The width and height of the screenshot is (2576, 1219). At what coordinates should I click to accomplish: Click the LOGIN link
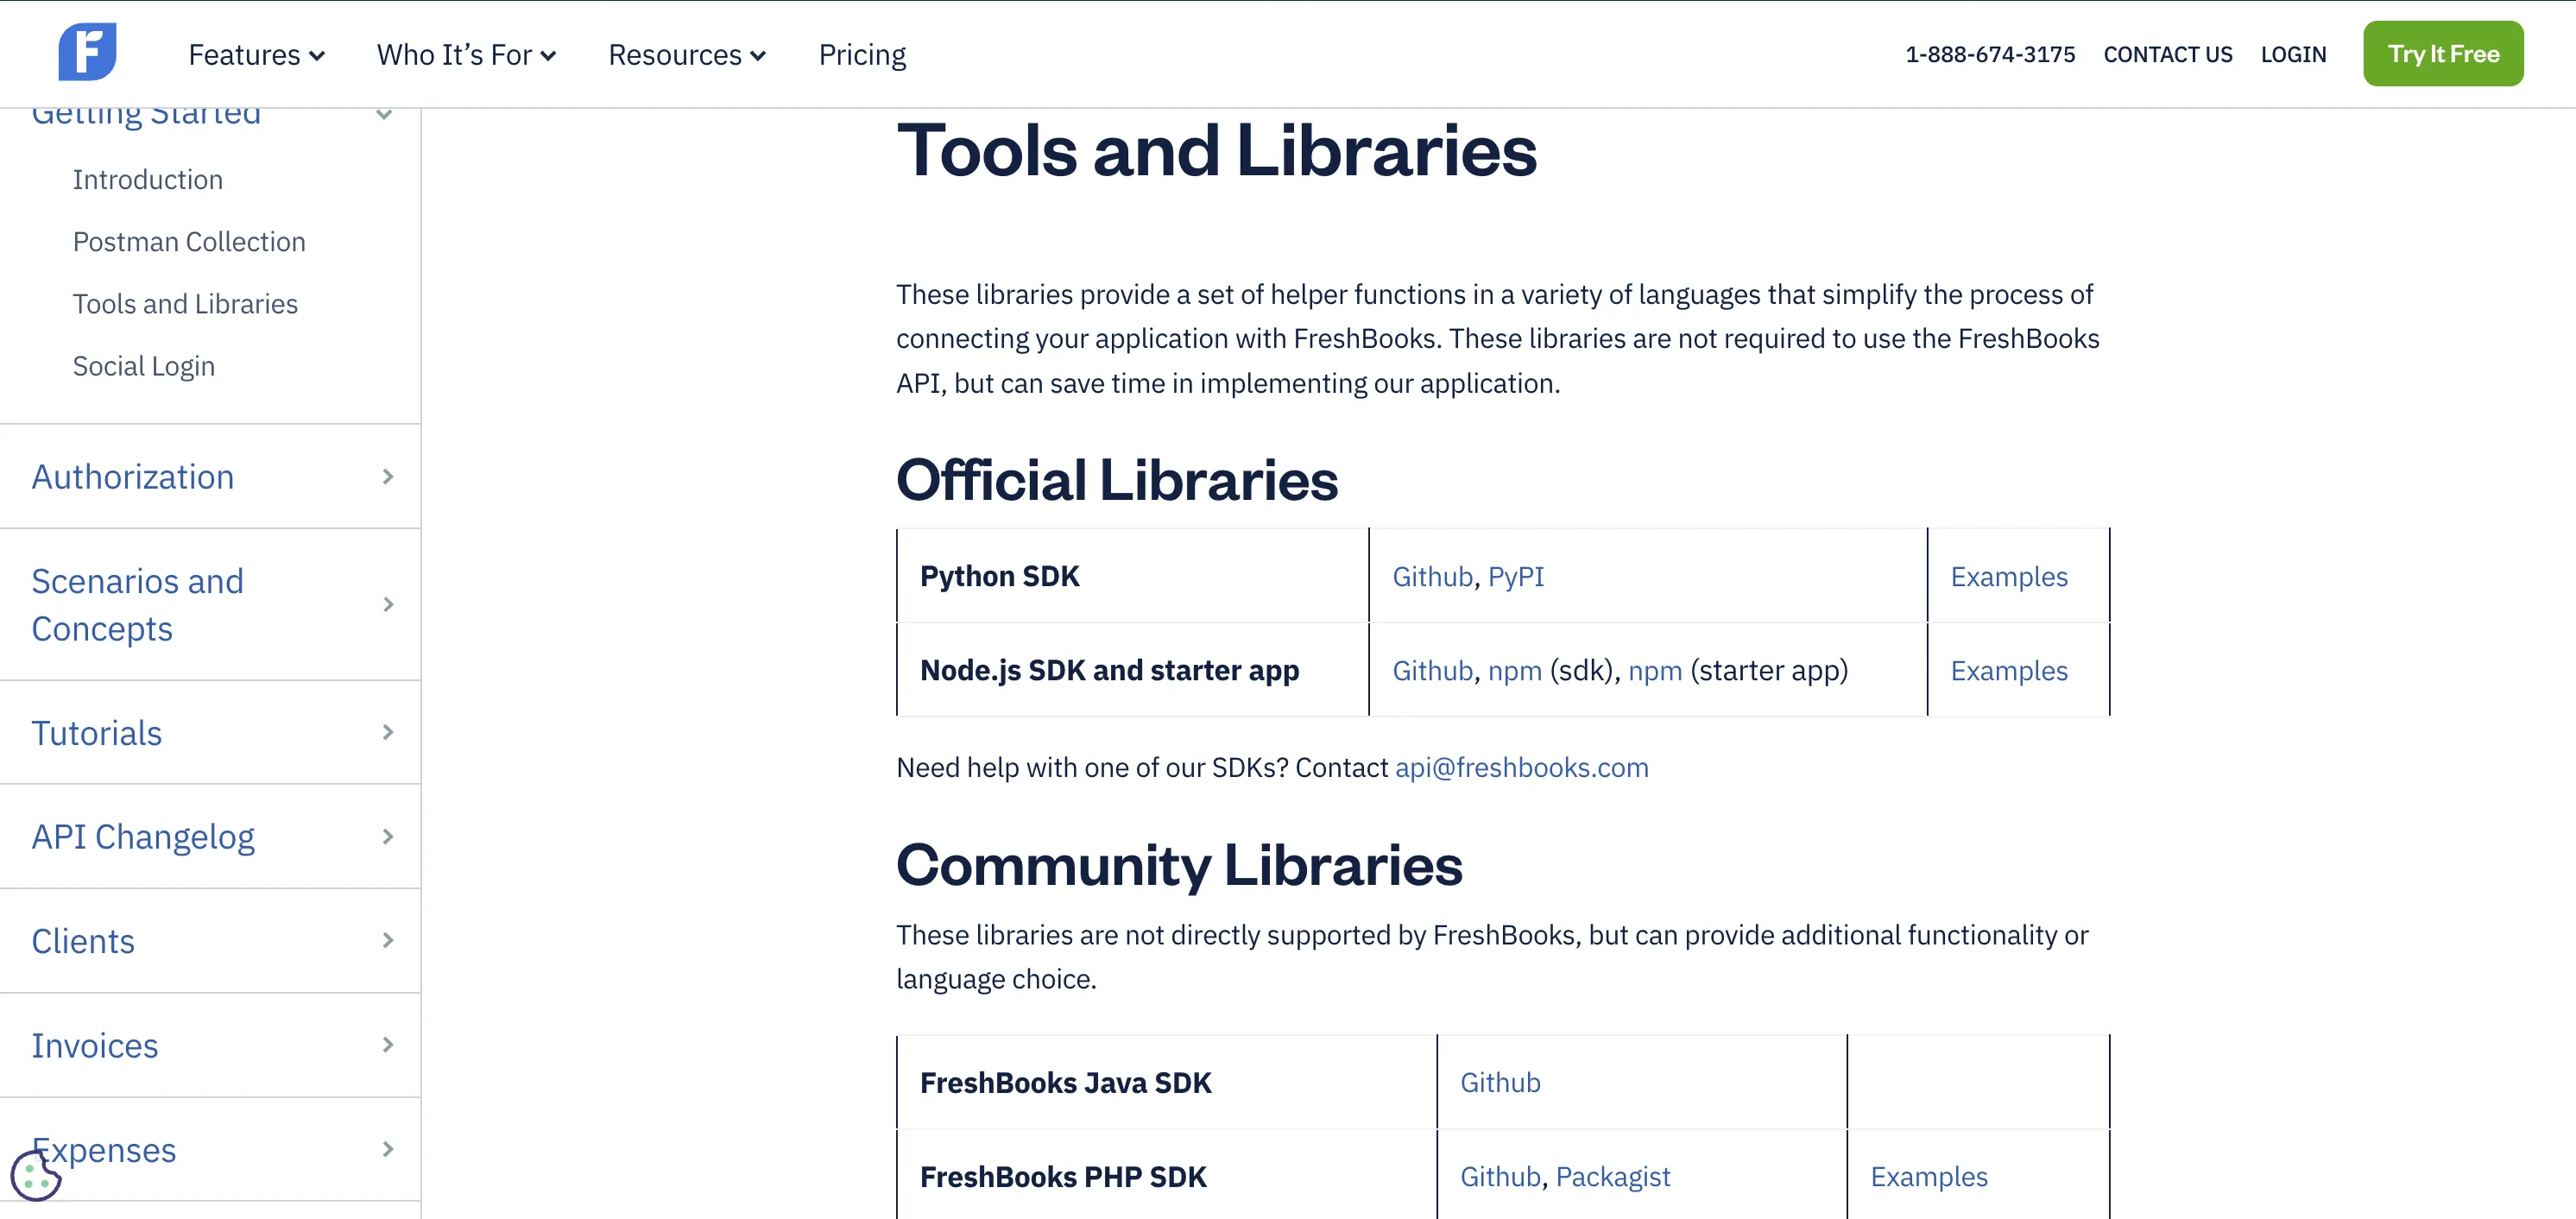click(x=2293, y=55)
